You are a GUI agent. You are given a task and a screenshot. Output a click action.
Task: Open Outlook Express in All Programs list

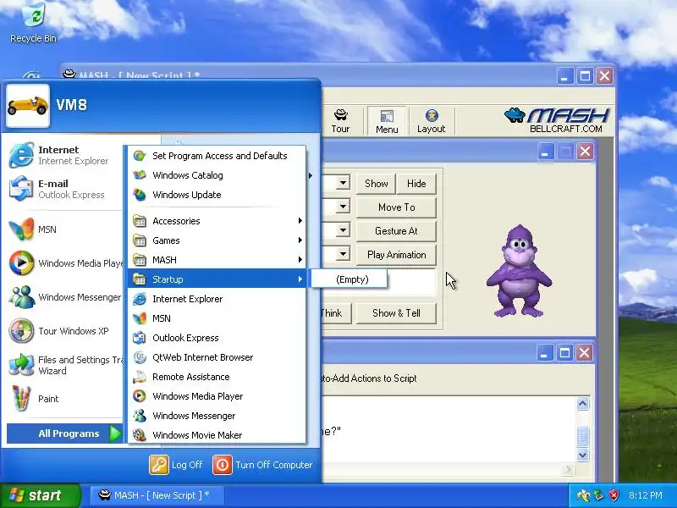tap(217, 338)
